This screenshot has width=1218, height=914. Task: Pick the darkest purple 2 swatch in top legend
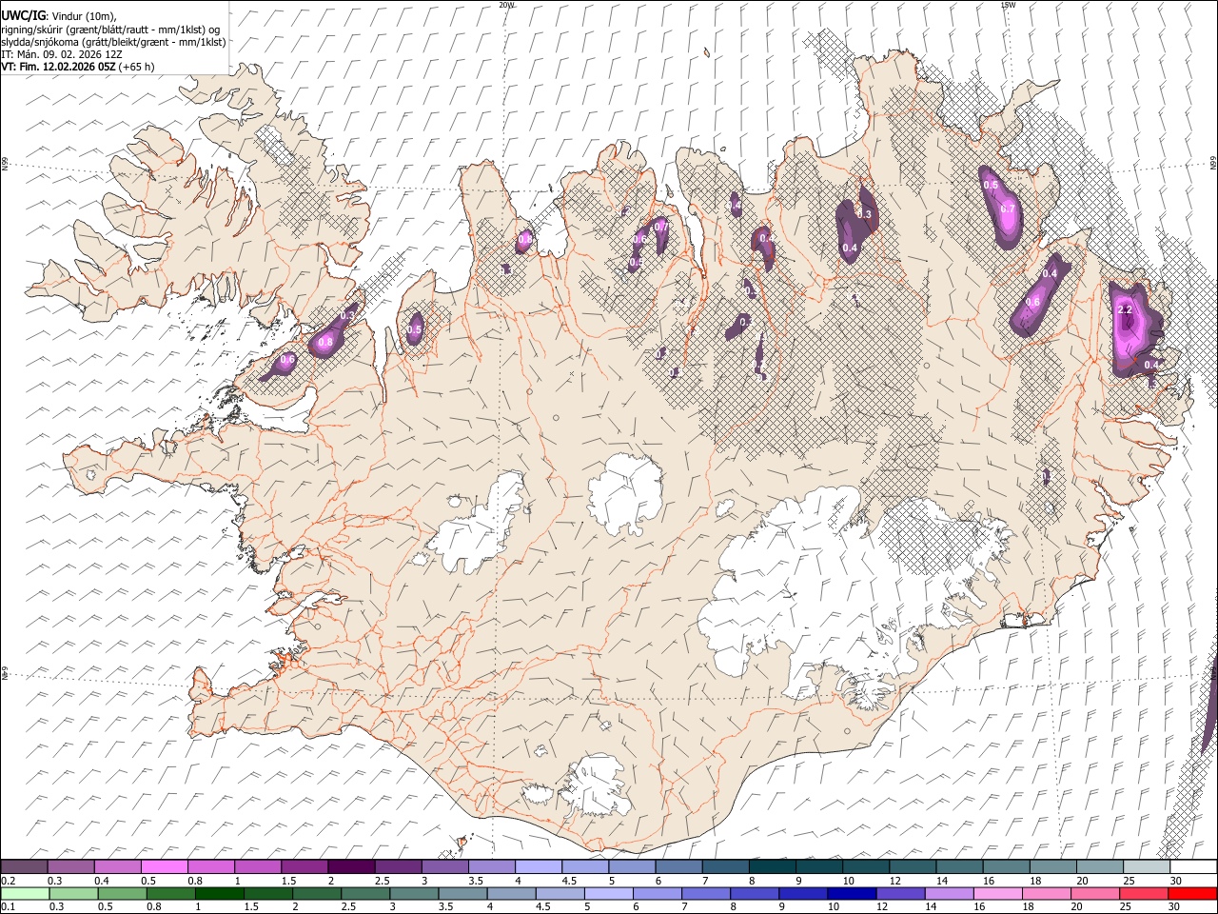click(351, 867)
